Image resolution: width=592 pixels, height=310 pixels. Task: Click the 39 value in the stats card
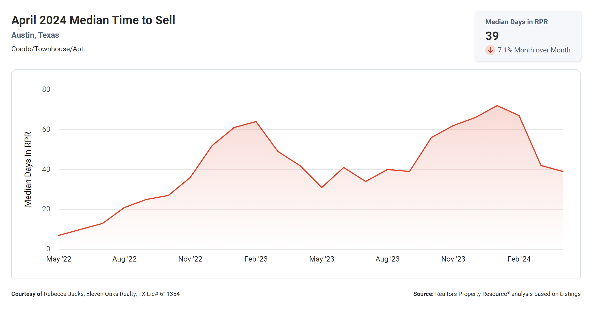pyautogui.click(x=492, y=36)
